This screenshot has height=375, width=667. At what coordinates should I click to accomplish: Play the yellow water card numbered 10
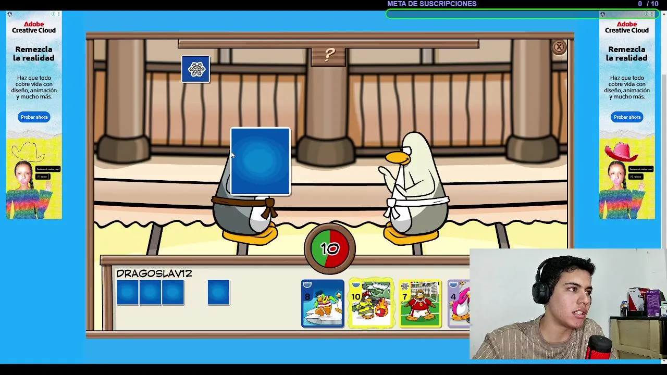pos(371,304)
